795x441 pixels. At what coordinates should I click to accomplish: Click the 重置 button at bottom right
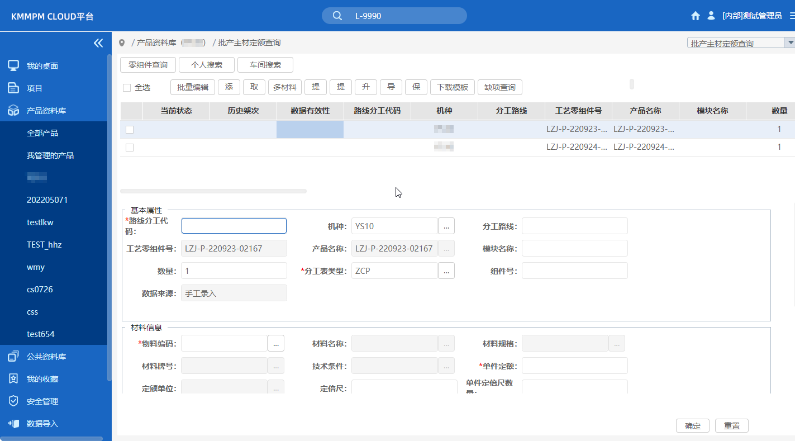[732, 425]
